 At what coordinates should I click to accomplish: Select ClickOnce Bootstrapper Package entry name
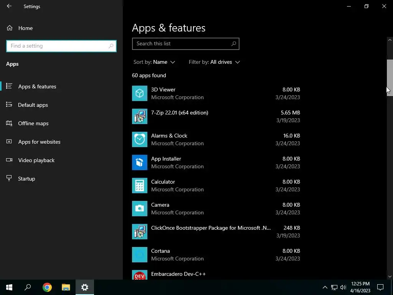211,228
